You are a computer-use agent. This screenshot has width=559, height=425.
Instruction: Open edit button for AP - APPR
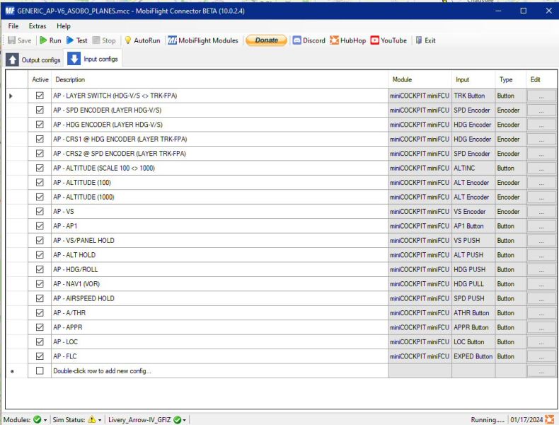click(541, 327)
